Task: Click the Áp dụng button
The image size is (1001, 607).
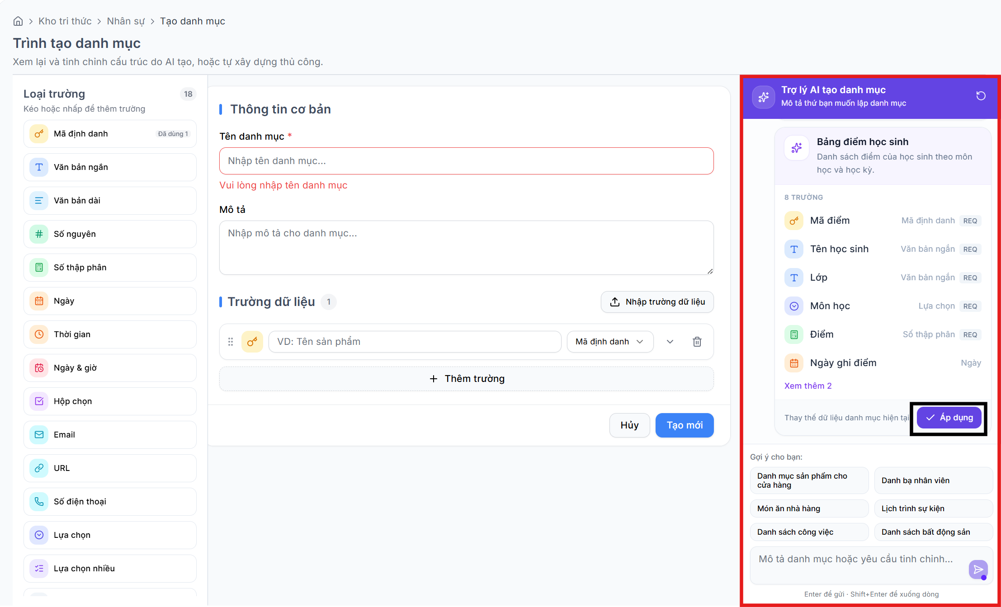Action: click(x=949, y=418)
